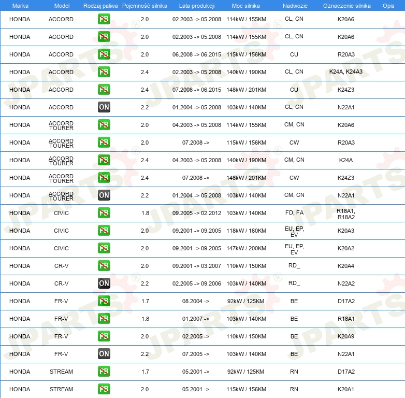Click the Nadwozie column header
Viewport: 405px width, 398px height.
point(295,6)
